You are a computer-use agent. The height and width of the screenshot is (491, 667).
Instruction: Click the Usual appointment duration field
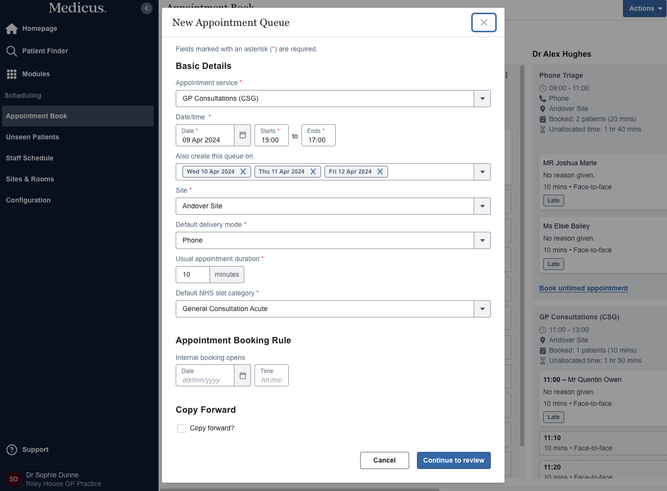(193, 275)
